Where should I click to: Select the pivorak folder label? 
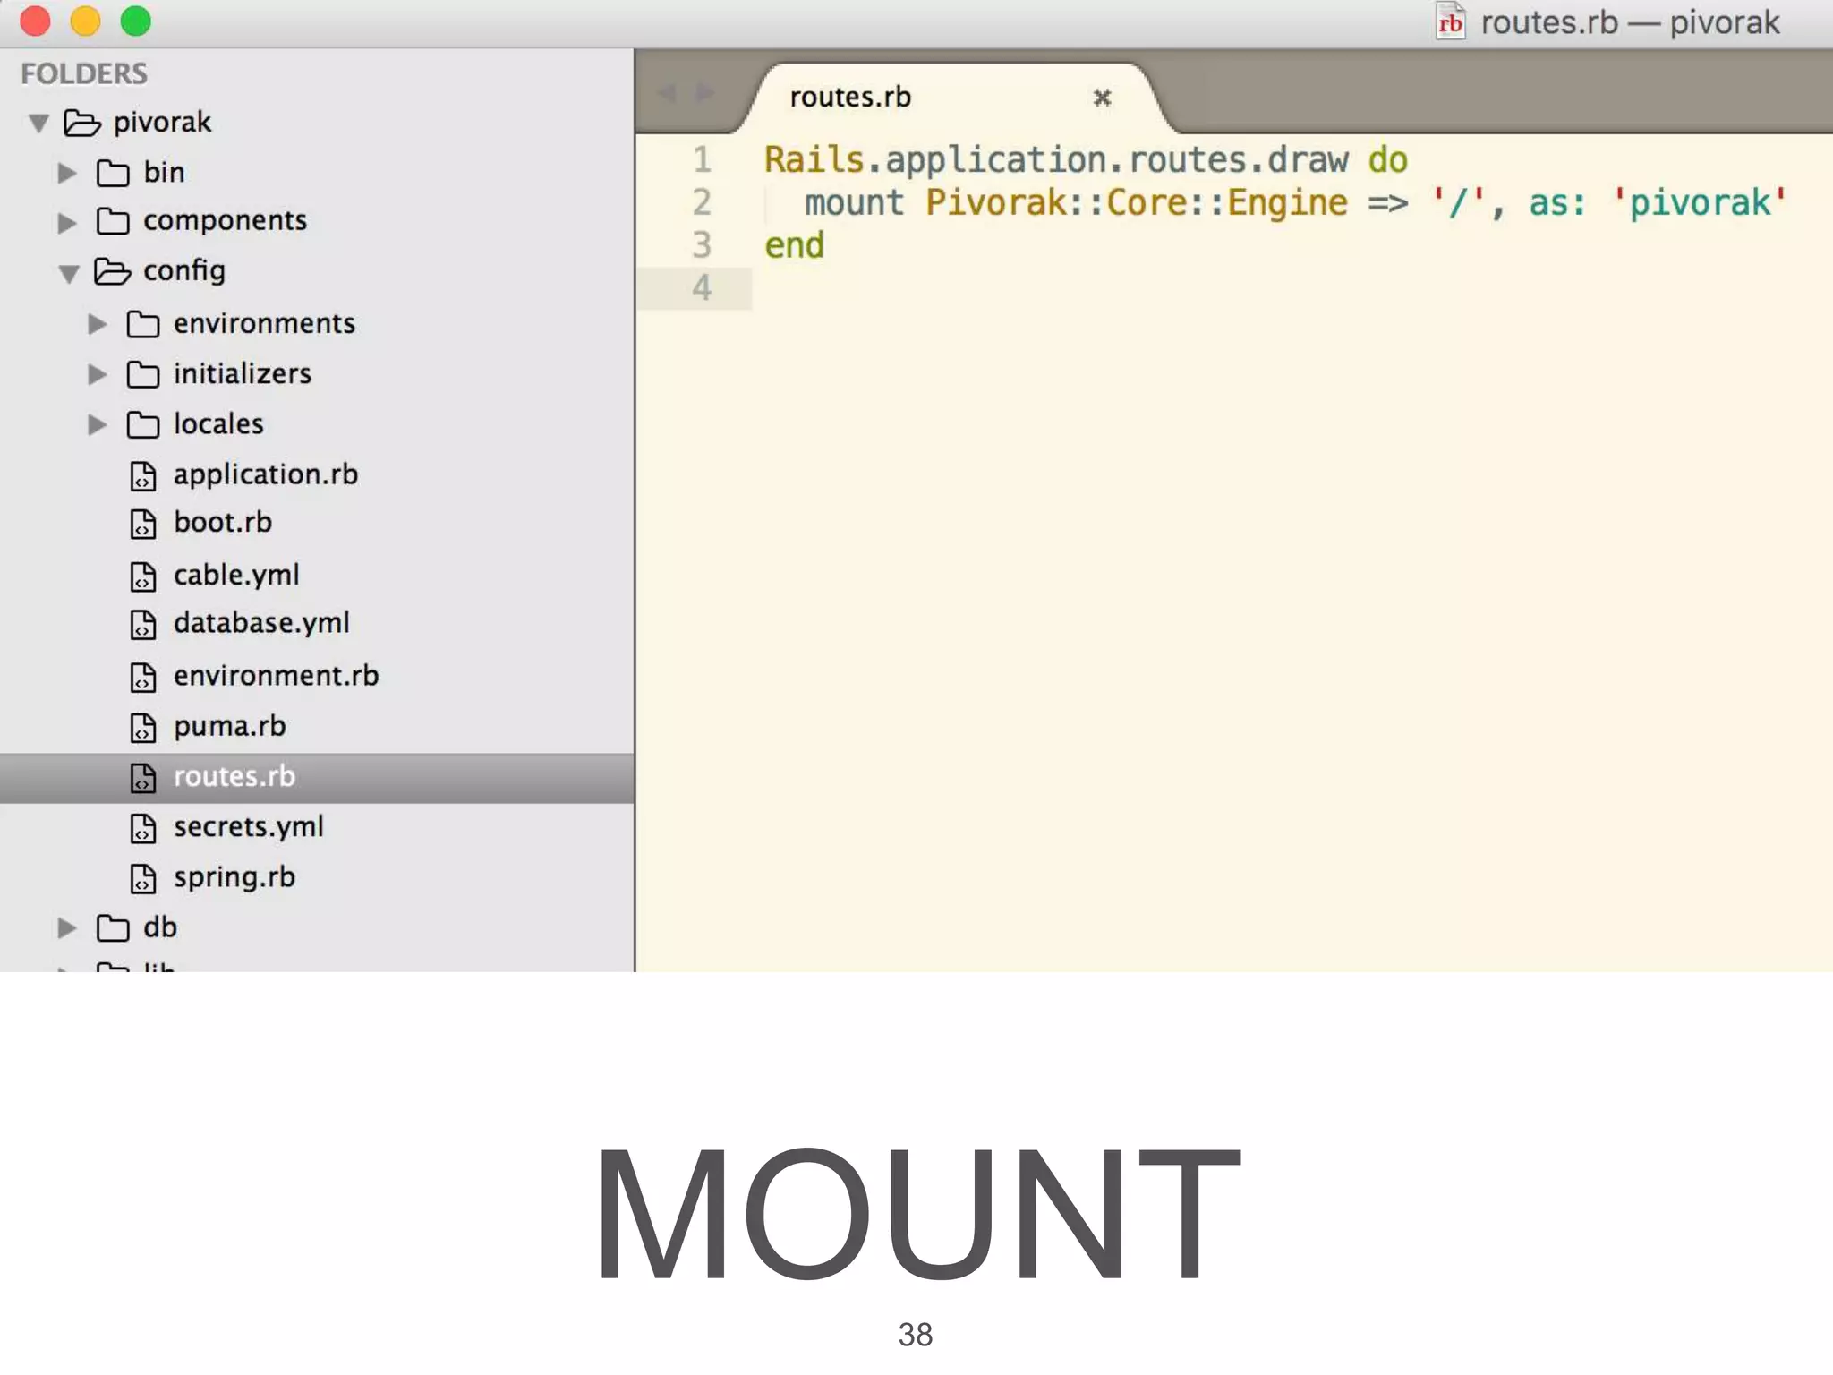(162, 123)
